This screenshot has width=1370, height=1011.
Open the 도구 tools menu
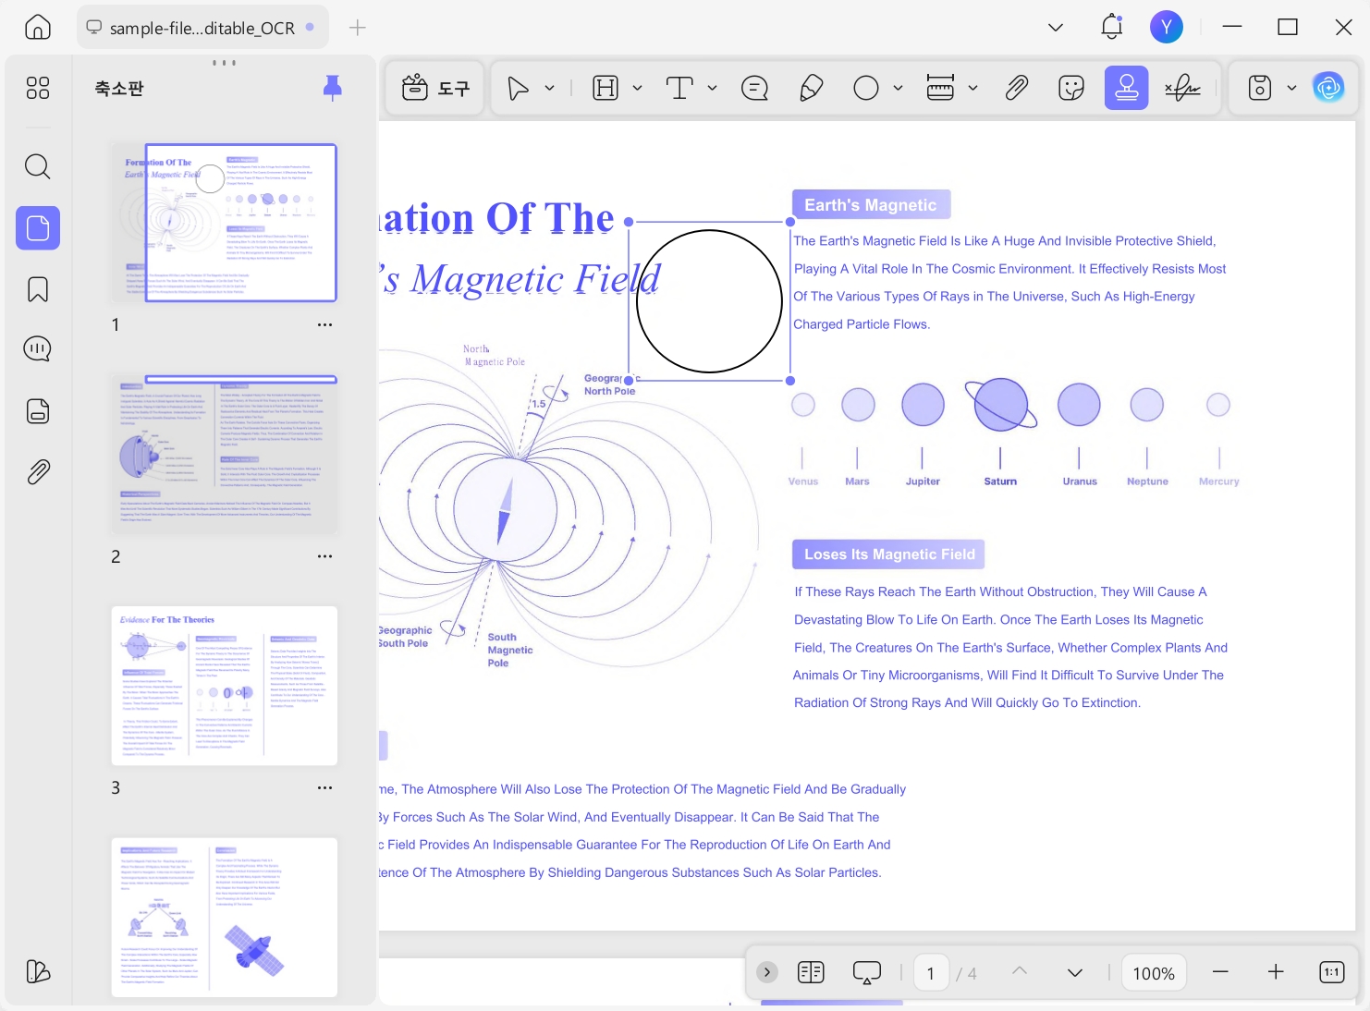coord(435,88)
